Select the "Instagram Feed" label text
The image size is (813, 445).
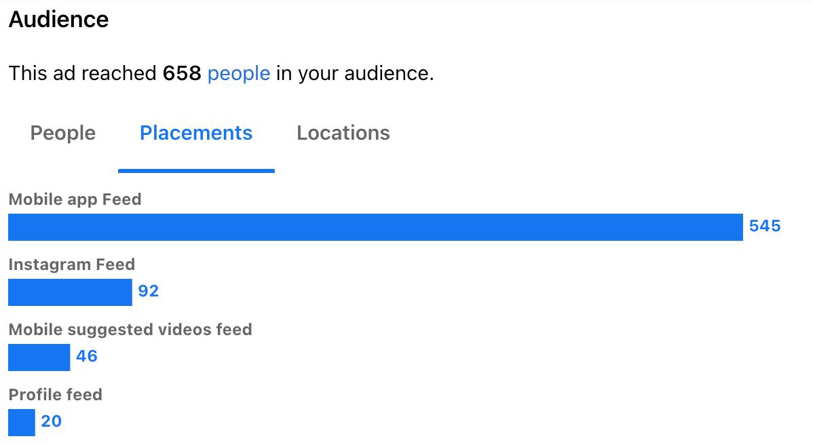(72, 265)
